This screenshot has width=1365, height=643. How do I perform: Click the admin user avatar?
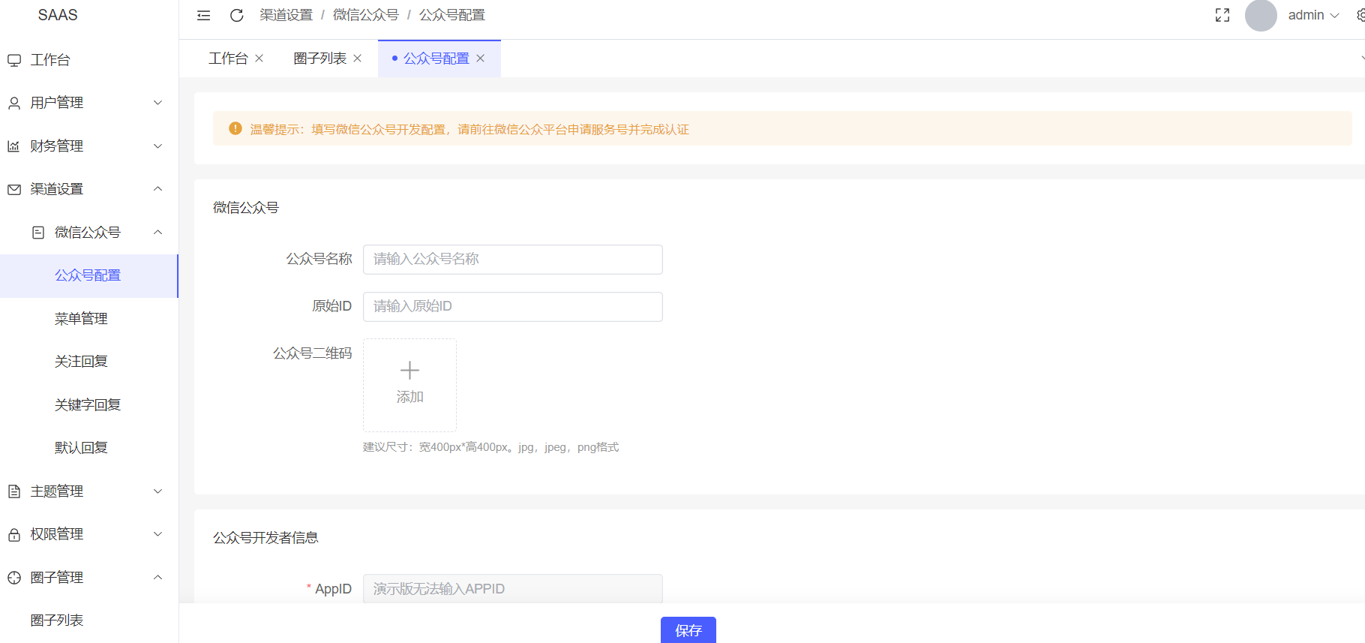coord(1261,15)
